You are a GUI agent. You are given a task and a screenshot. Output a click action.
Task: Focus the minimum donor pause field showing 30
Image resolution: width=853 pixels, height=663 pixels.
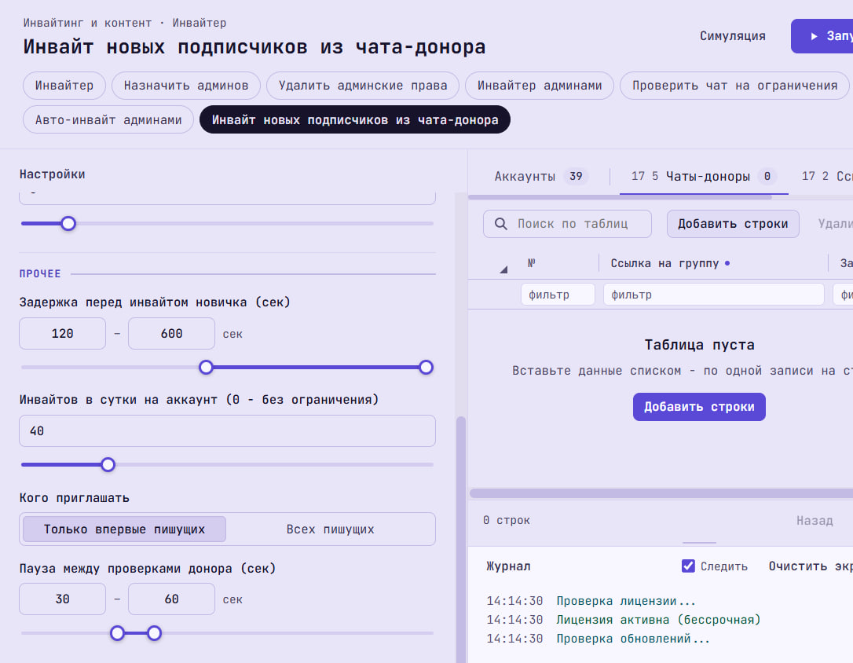click(63, 599)
